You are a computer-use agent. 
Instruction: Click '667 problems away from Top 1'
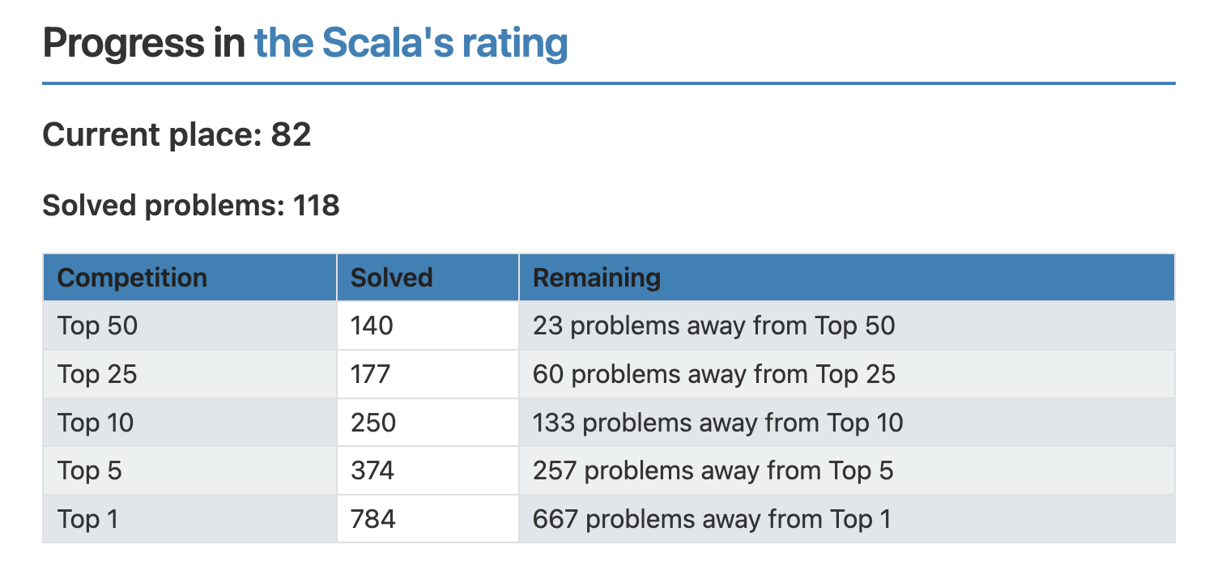click(712, 519)
